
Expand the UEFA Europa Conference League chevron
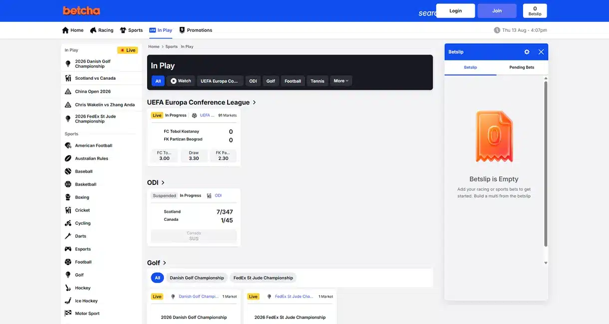[254, 102]
